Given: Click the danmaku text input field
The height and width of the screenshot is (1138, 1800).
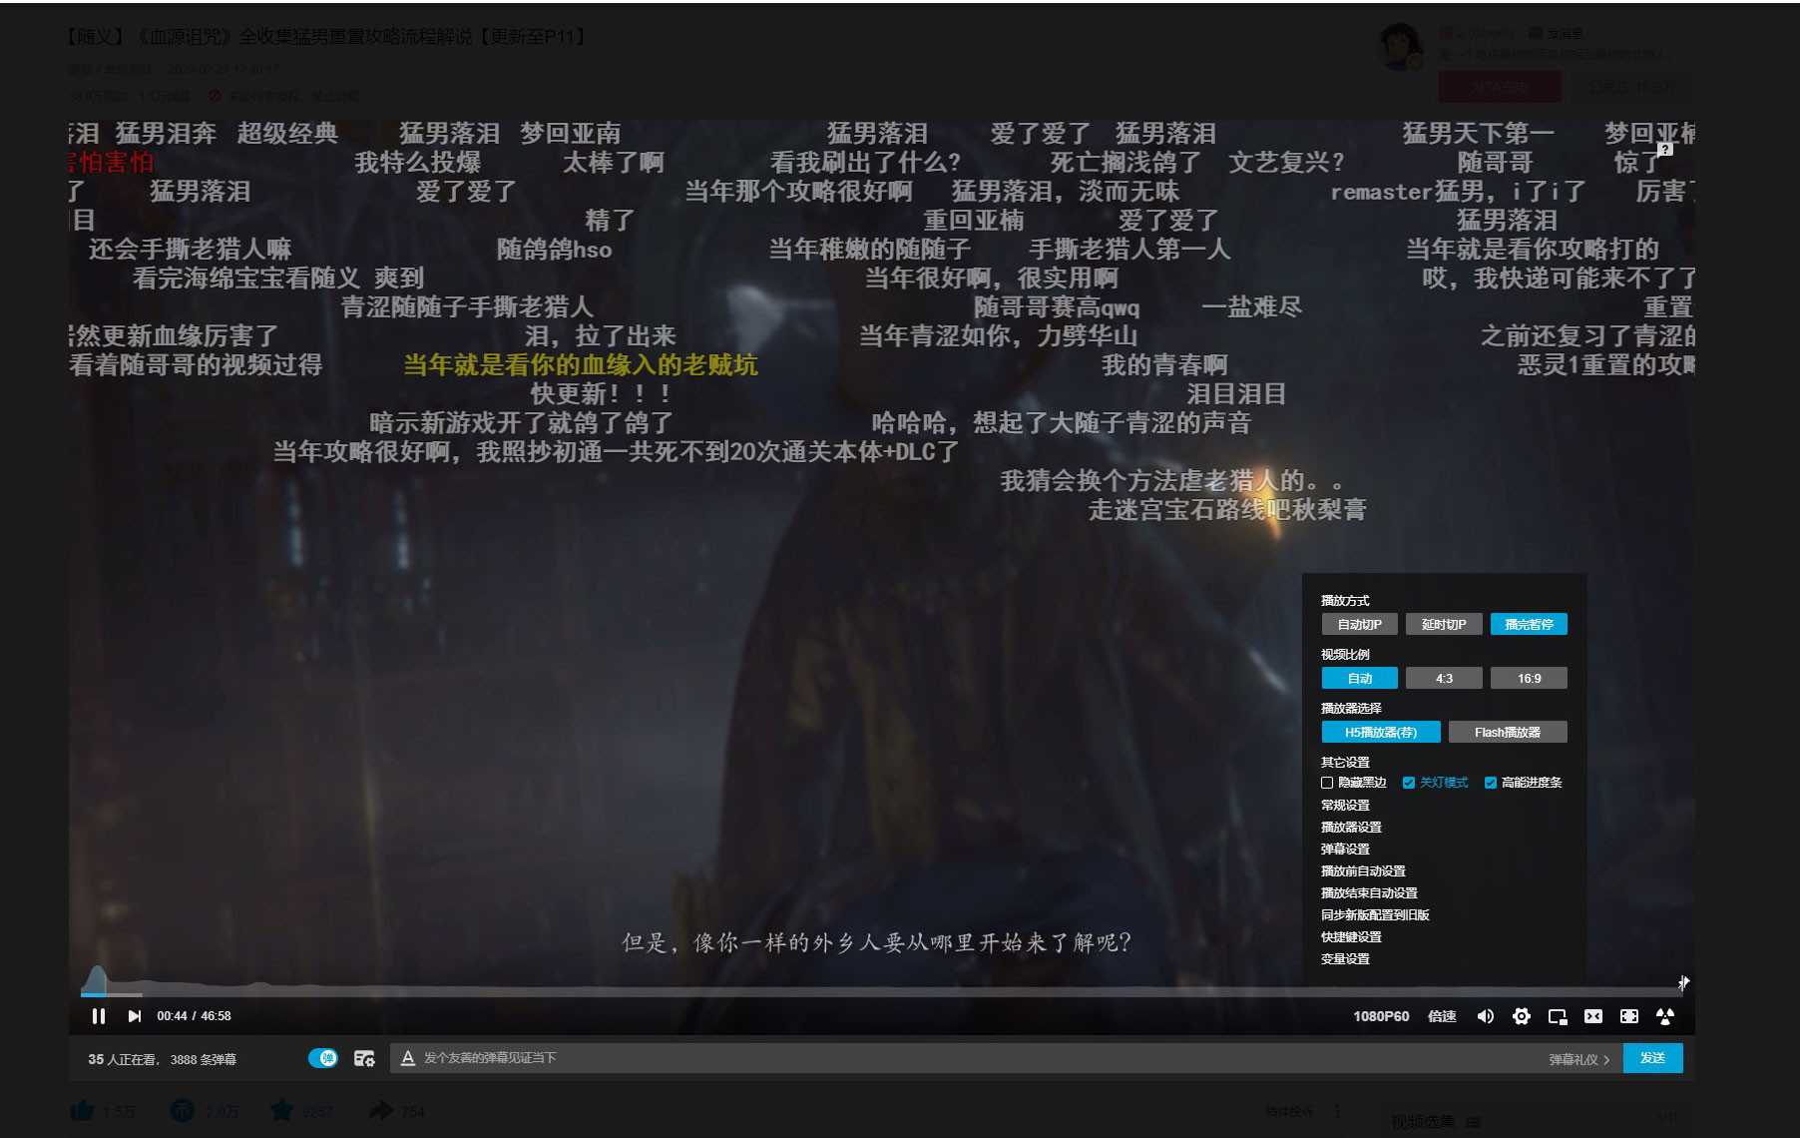Looking at the screenshot, I should (x=978, y=1058).
